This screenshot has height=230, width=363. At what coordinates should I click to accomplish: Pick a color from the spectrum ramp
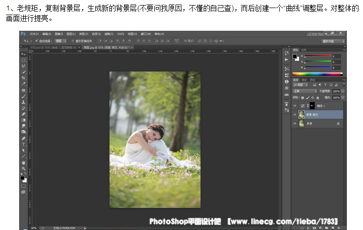tap(317, 74)
